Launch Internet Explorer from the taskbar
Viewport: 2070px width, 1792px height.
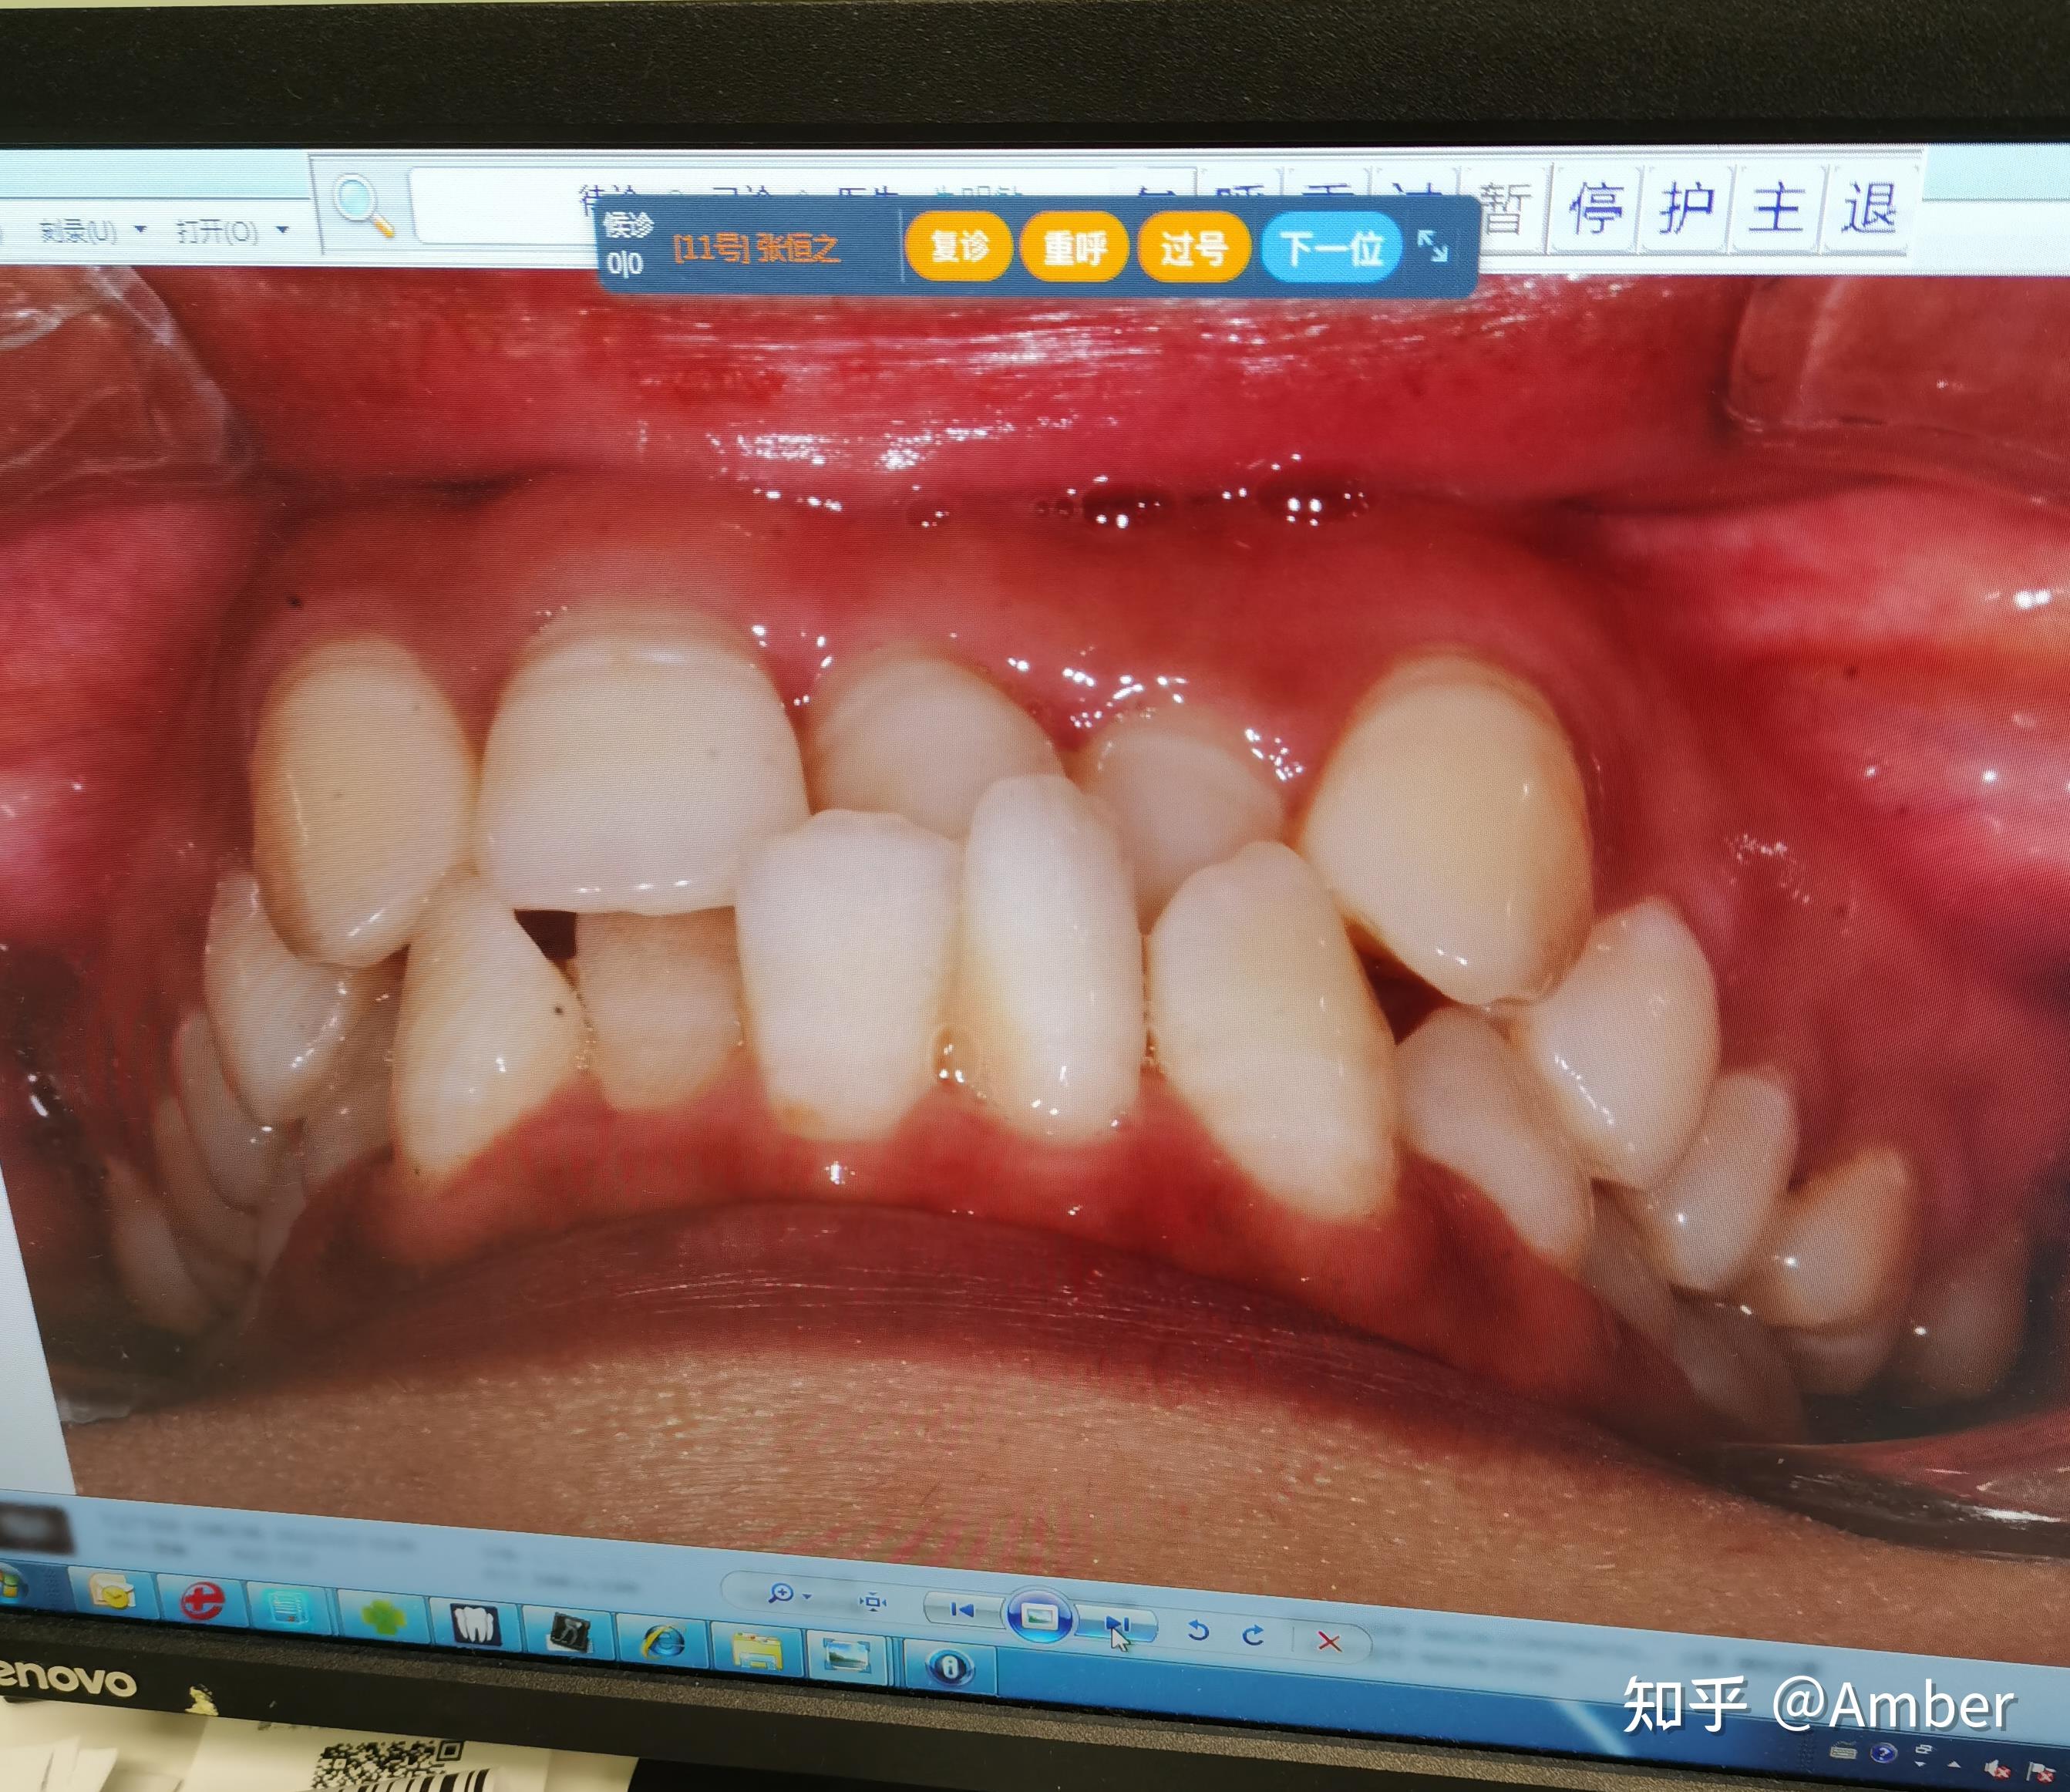(662, 1641)
